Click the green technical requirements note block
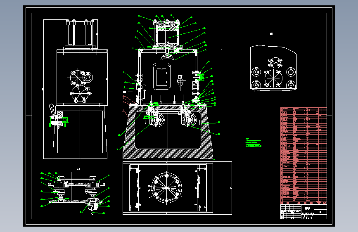The height and width of the screenshot is (232, 358). point(254,142)
